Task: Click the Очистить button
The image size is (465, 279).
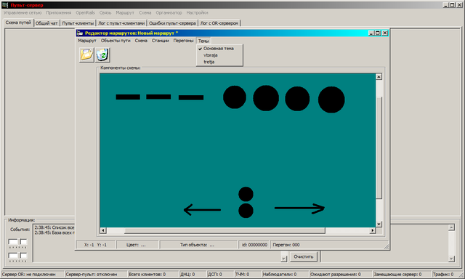Action: (x=304, y=256)
